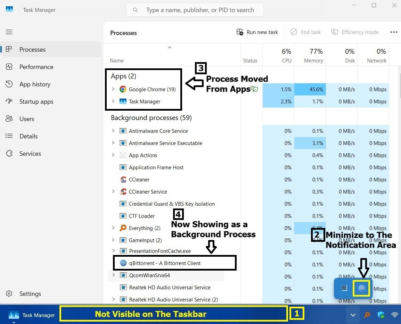This screenshot has height=324, width=401.
Task: Click the Startup apps gauge icon
Action: point(9,101)
